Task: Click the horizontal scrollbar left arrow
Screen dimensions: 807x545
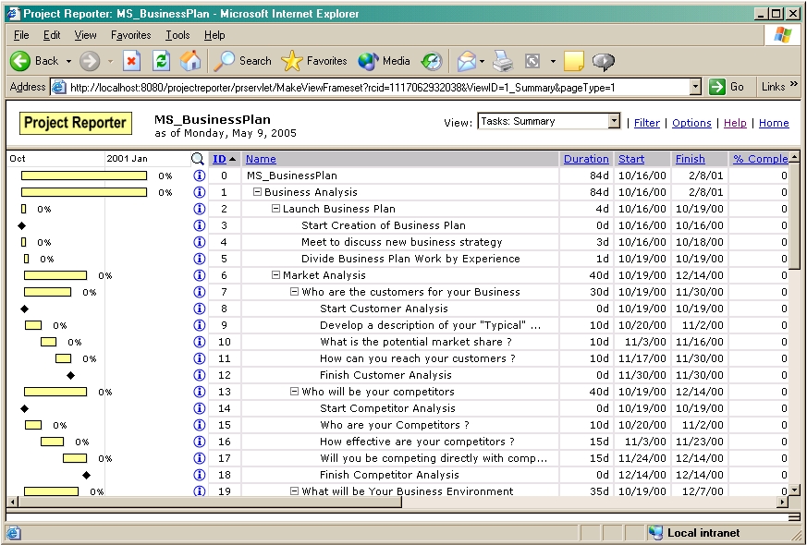Action: tap(12, 502)
